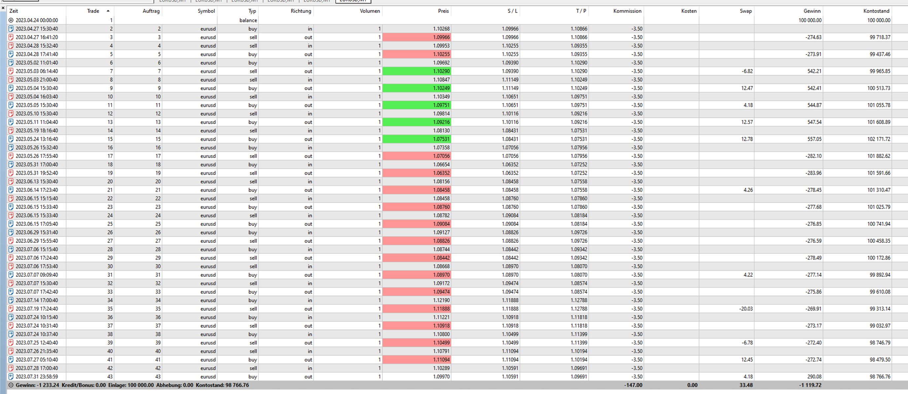
Task: Click the sell deal icon at 2023.05.04 16:03:40
Action: click(11, 97)
